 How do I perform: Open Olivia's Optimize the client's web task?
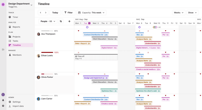click(148, 91)
